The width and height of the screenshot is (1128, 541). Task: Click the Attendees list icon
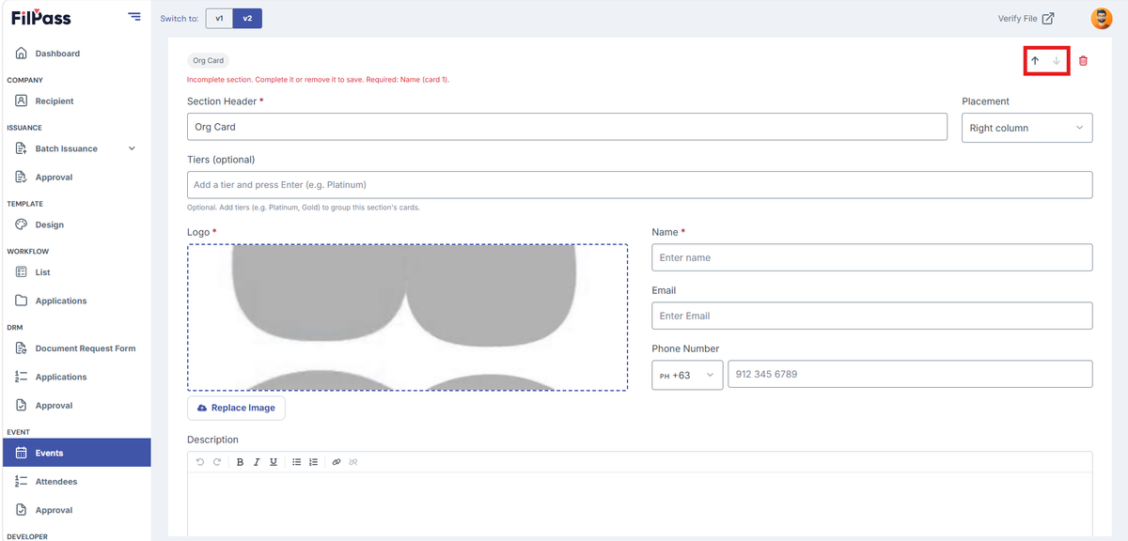22,482
